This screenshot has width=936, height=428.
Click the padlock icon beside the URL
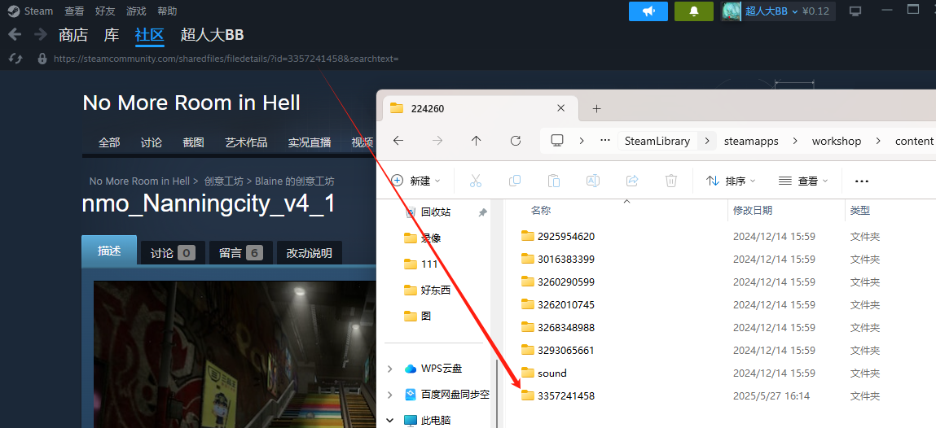[x=42, y=59]
